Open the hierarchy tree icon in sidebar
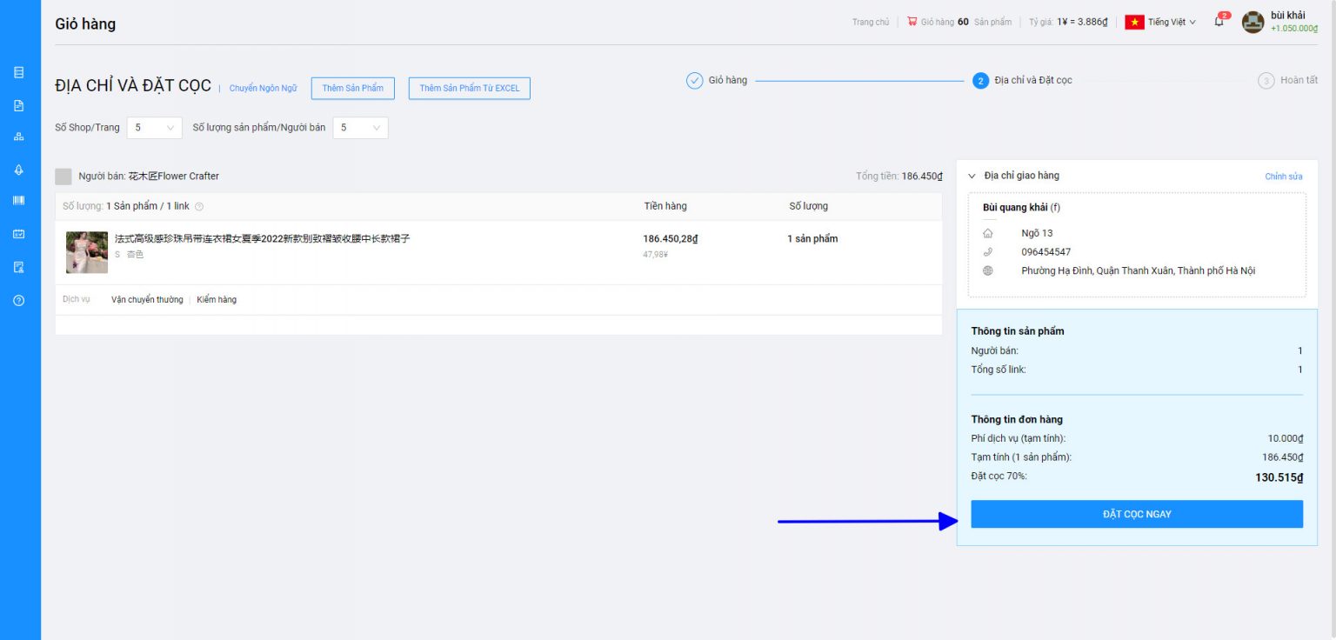1336x640 pixels. point(19,137)
